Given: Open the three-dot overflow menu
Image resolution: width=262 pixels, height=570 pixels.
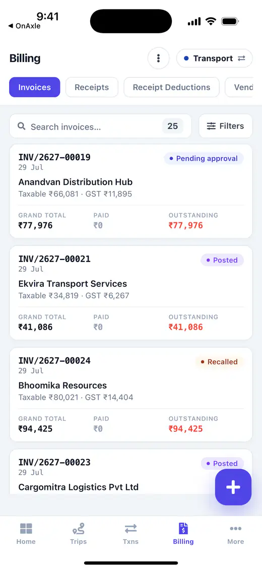Looking at the screenshot, I should click(x=158, y=58).
